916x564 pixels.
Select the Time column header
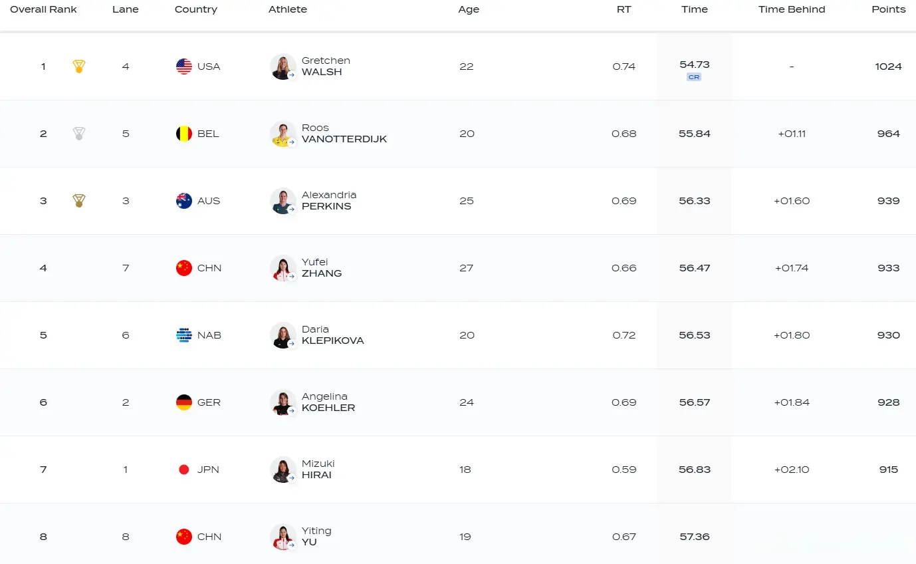click(x=695, y=9)
